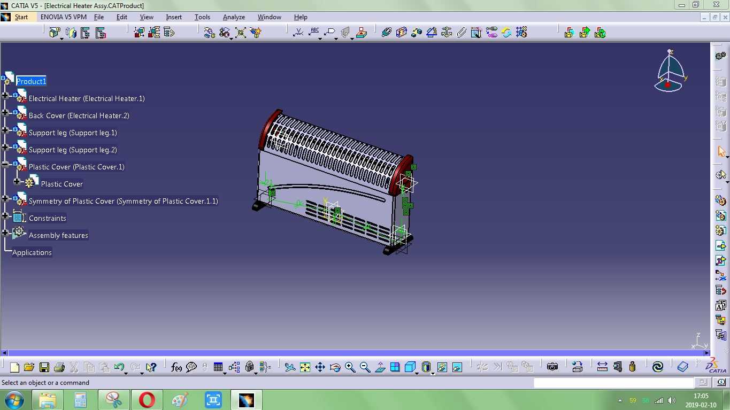Open the ENOVIA V5 VPM menu

tap(64, 17)
